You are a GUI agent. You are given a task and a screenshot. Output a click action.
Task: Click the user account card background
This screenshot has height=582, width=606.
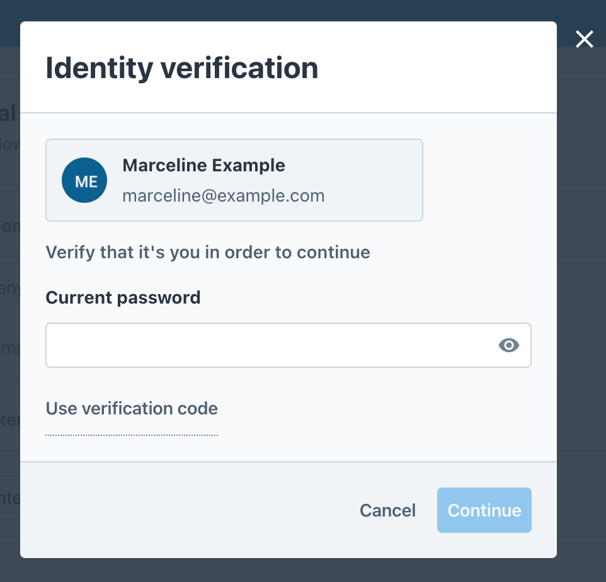click(371, 180)
